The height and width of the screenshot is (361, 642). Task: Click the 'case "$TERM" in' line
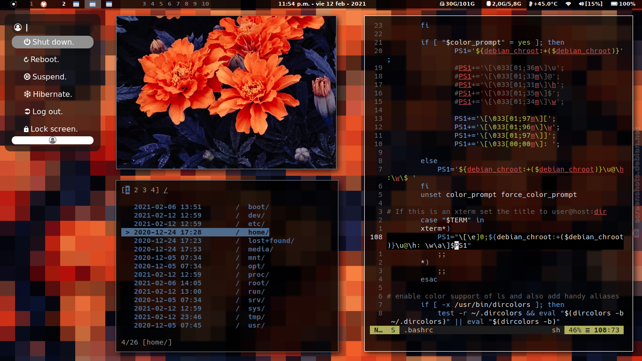(452, 220)
